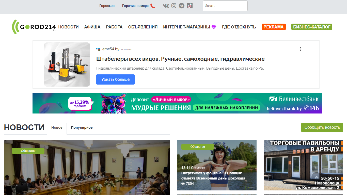Click the Узнать больше ad button
This screenshot has height=195, width=347.
coord(115,79)
